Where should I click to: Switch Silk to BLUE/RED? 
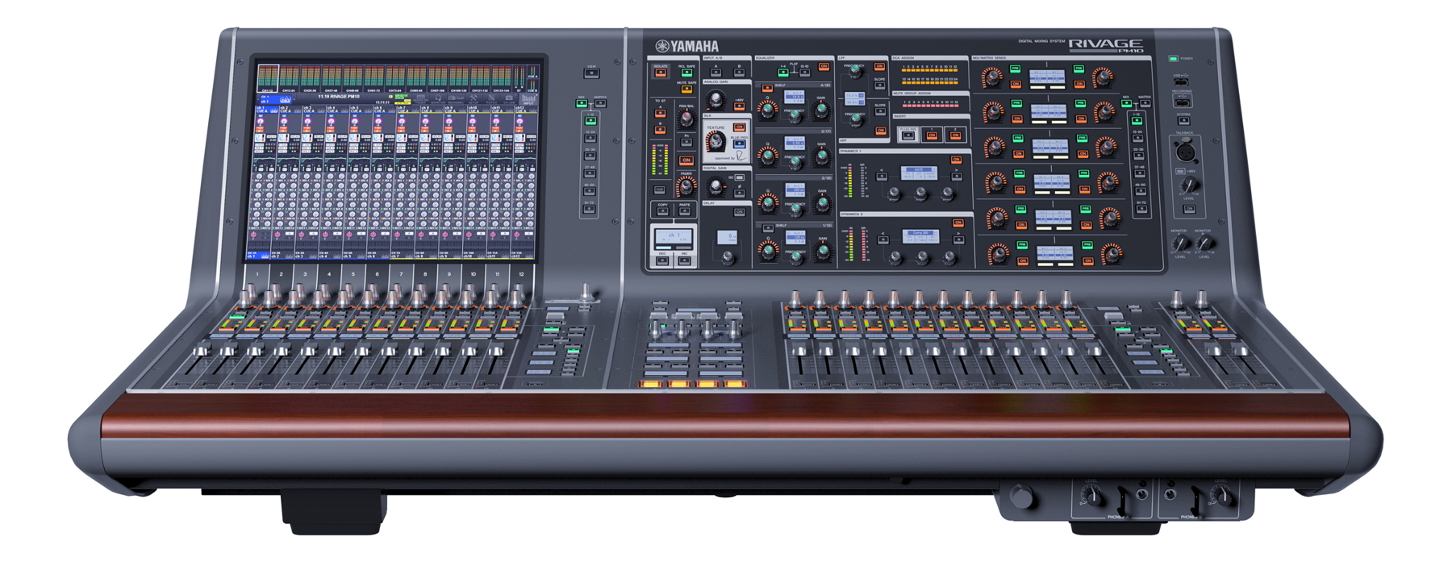(x=739, y=144)
